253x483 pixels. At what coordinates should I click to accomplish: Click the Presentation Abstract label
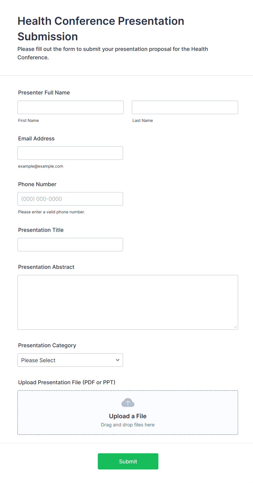[x=46, y=267]
